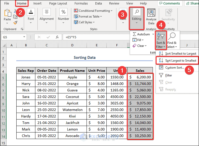Expand the Cell Styles dropdown arrow
The image size is (199, 146).
point(94,22)
